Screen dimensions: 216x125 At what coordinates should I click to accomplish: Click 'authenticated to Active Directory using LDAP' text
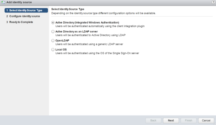coord(99,35)
